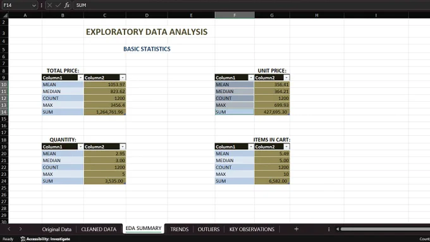Go to previous sheet with left arrow

pyautogui.click(x=9, y=229)
